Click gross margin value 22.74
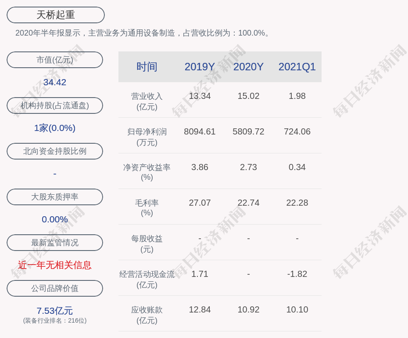This screenshot has width=408, height=338. (248, 203)
